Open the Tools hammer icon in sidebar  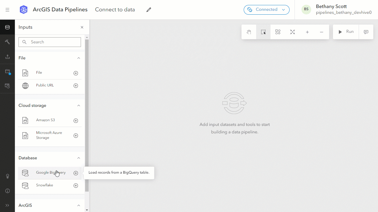7,42
